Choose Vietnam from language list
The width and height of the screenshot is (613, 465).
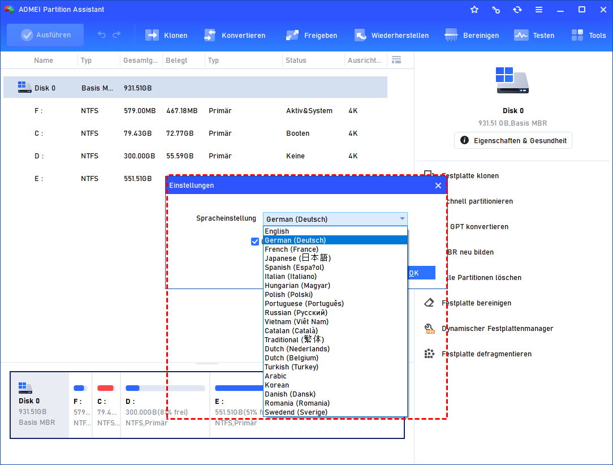pos(335,321)
